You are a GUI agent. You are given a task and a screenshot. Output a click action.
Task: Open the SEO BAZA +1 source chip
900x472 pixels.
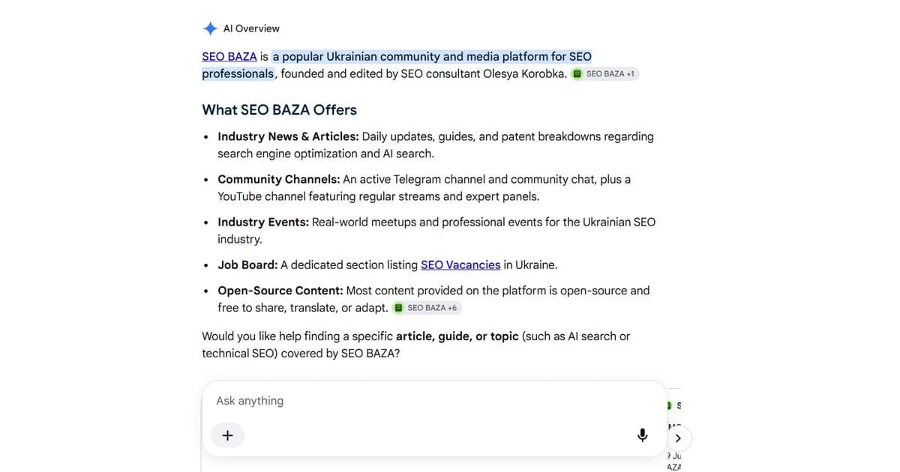[604, 74]
